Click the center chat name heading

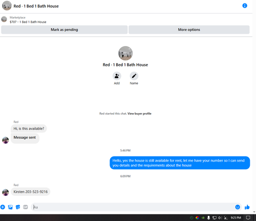point(125,65)
